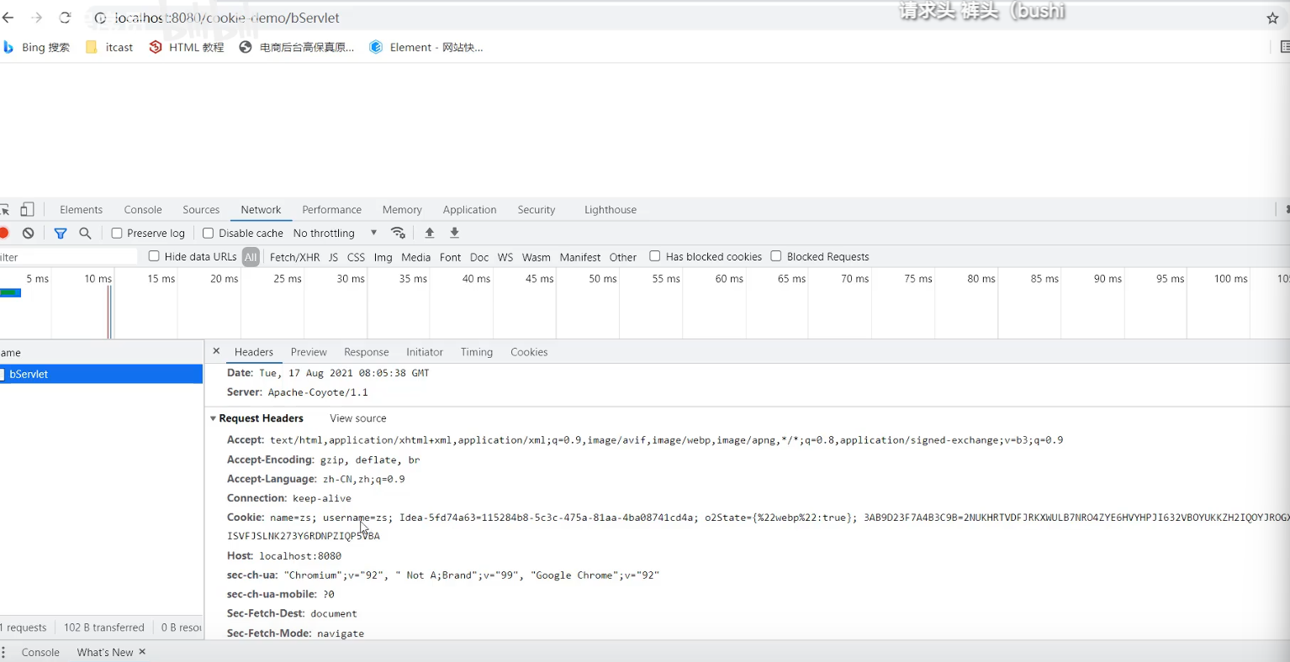Filter requests by JS
Screen dimensions: 1290x662
click(x=333, y=257)
